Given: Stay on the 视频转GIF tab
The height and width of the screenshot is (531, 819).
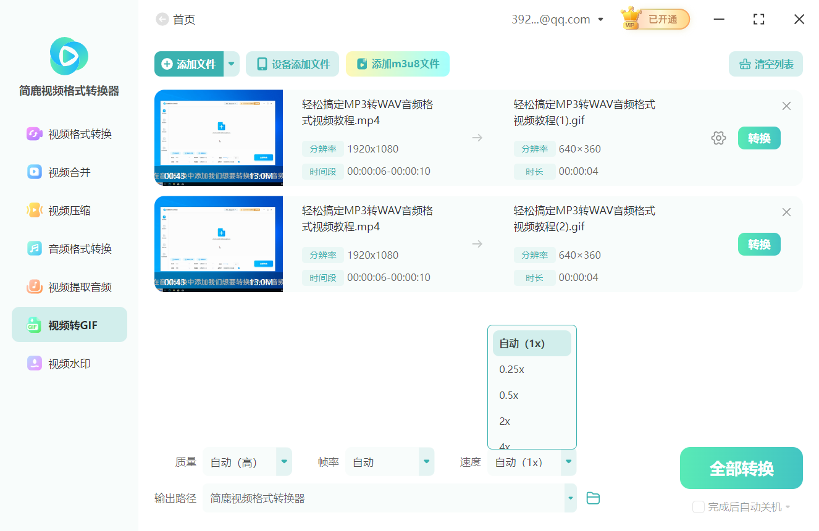Looking at the screenshot, I should [x=69, y=324].
